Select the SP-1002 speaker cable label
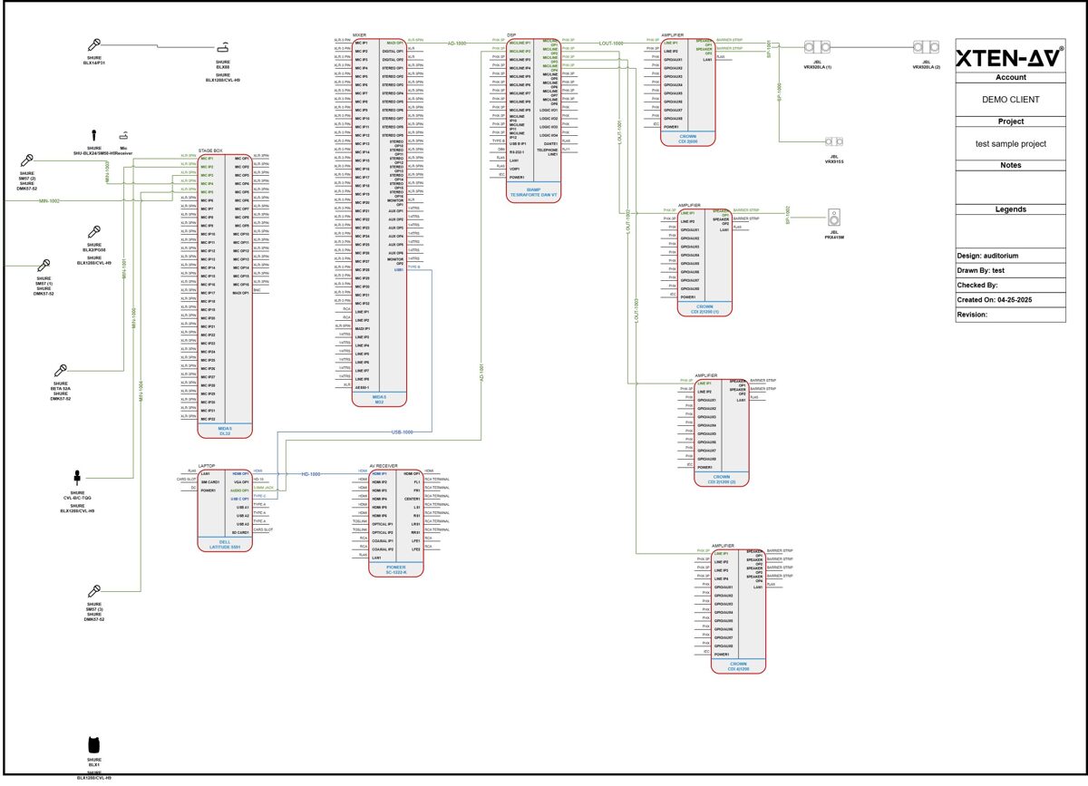This screenshot has width=1088, height=786. [788, 214]
